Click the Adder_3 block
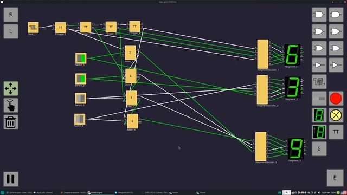Viewport: 347px width, 195px height. pyautogui.click(x=131, y=98)
